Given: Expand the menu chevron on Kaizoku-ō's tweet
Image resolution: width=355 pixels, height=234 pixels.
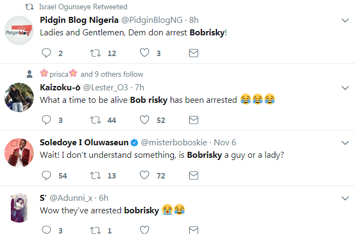Looking at the screenshot, I should tap(345, 87).
